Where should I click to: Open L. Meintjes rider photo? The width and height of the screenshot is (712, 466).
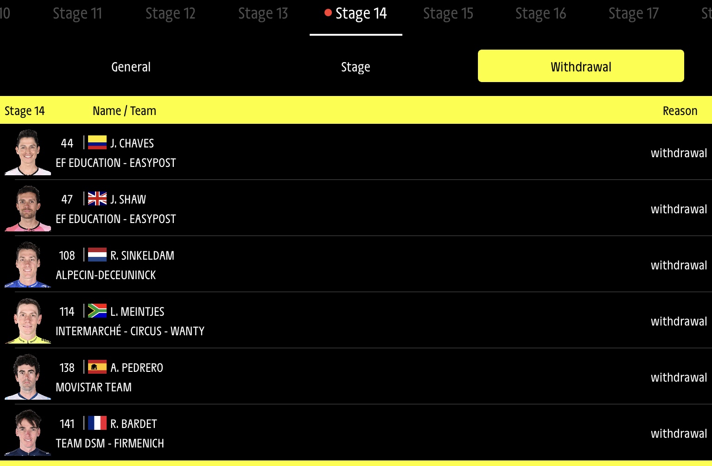click(x=28, y=320)
